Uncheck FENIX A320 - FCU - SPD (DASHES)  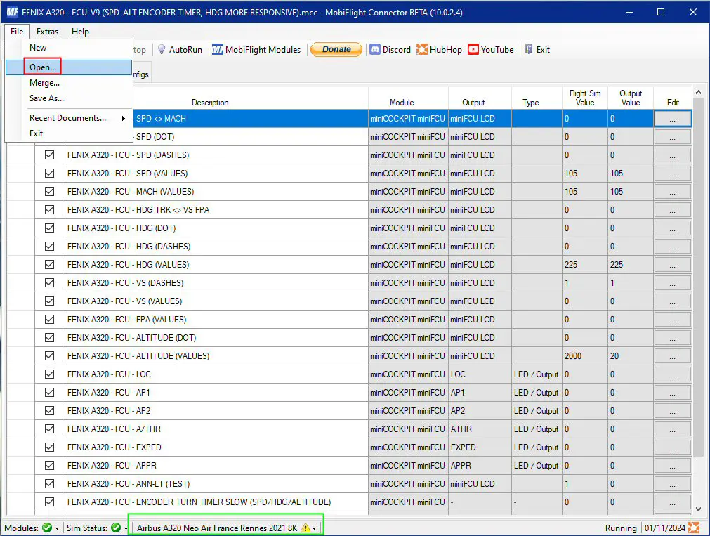click(49, 155)
